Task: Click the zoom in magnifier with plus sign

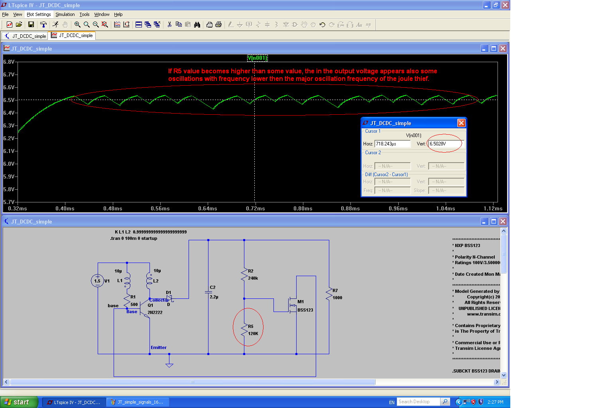Action: [x=77, y=25]
